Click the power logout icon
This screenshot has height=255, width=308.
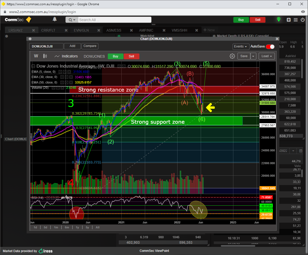point(303,20)
